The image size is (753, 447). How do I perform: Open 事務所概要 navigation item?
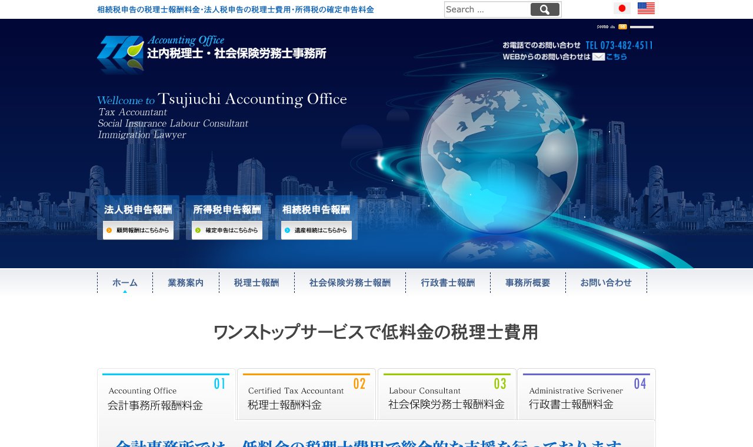pos(528,282)
